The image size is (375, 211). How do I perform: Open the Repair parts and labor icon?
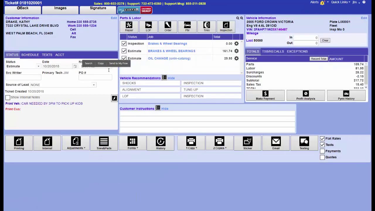[x=129, y=27]
